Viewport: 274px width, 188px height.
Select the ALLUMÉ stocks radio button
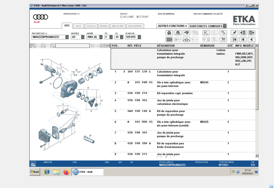[121, 17]
